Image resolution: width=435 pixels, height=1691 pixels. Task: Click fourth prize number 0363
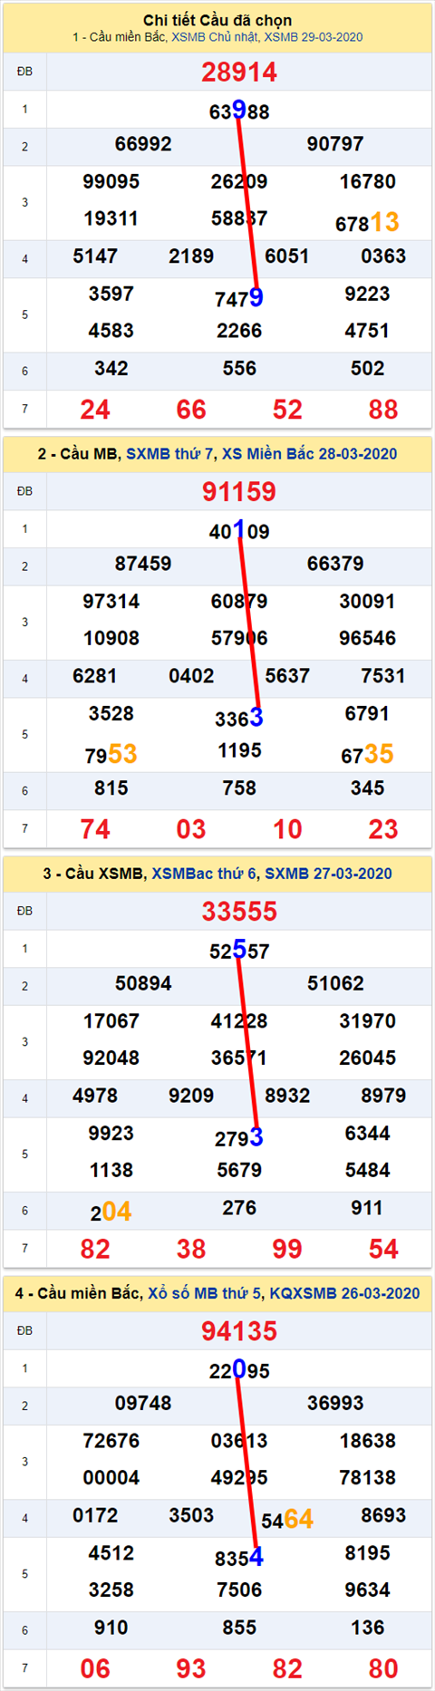pyautogui.click(x=383, y=256)
